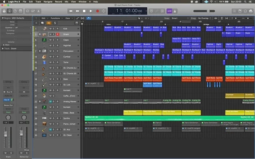The image size is (255, 159).
Task: Open Quick Help question mark icon
Action: coord(15,11)
